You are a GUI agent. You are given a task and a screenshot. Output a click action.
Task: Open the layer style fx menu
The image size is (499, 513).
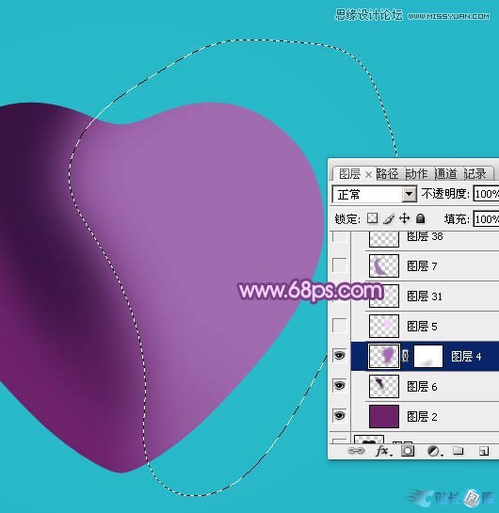click(x=383, y=451)
